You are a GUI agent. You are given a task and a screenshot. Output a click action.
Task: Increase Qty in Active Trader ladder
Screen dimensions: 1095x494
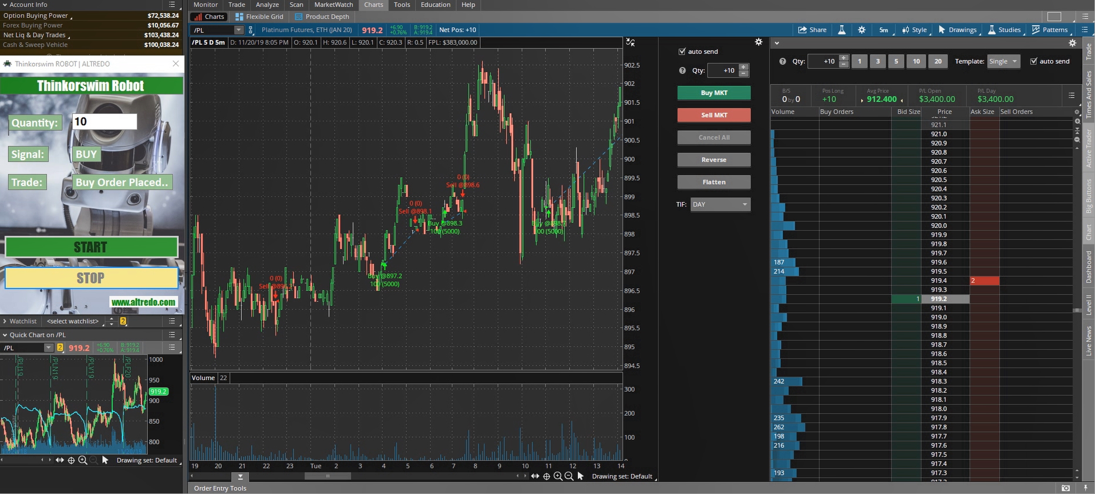pos(844,58)
